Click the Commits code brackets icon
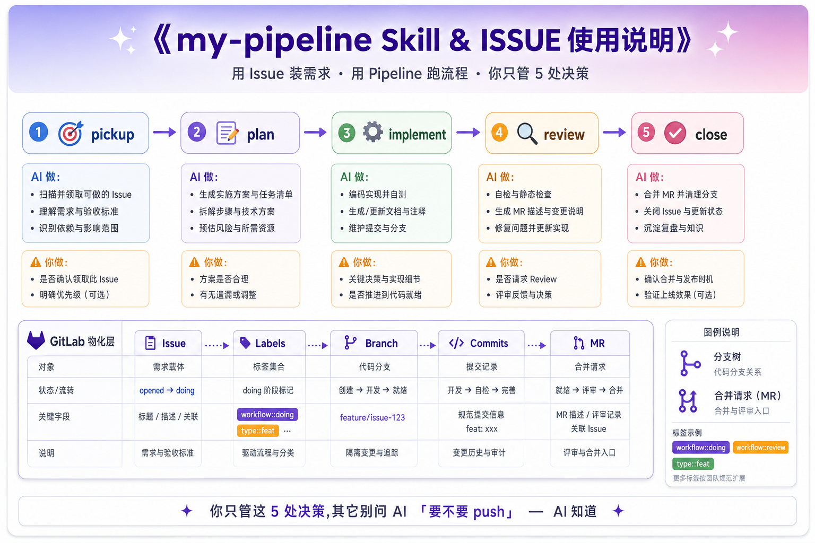 pyautogui.click(x=456, y=343)
